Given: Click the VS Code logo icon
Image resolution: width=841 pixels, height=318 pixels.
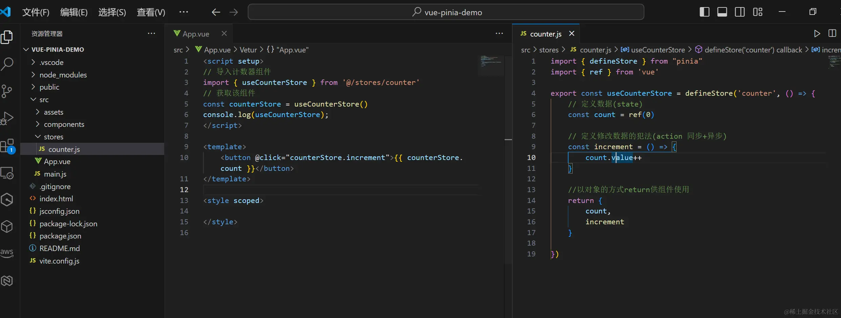Looking at the screenshot, I should click(x=5, y=12).
